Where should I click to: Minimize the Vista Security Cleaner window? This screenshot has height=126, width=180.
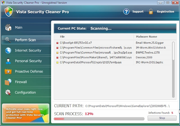(x=161, y=3)
